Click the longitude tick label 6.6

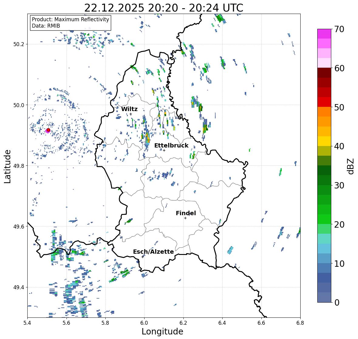[x=261, y=323]
